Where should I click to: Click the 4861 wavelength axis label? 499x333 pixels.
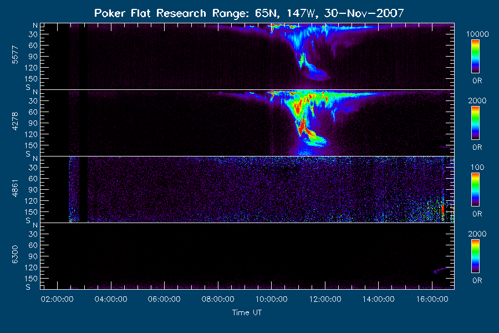click(15, 188)
